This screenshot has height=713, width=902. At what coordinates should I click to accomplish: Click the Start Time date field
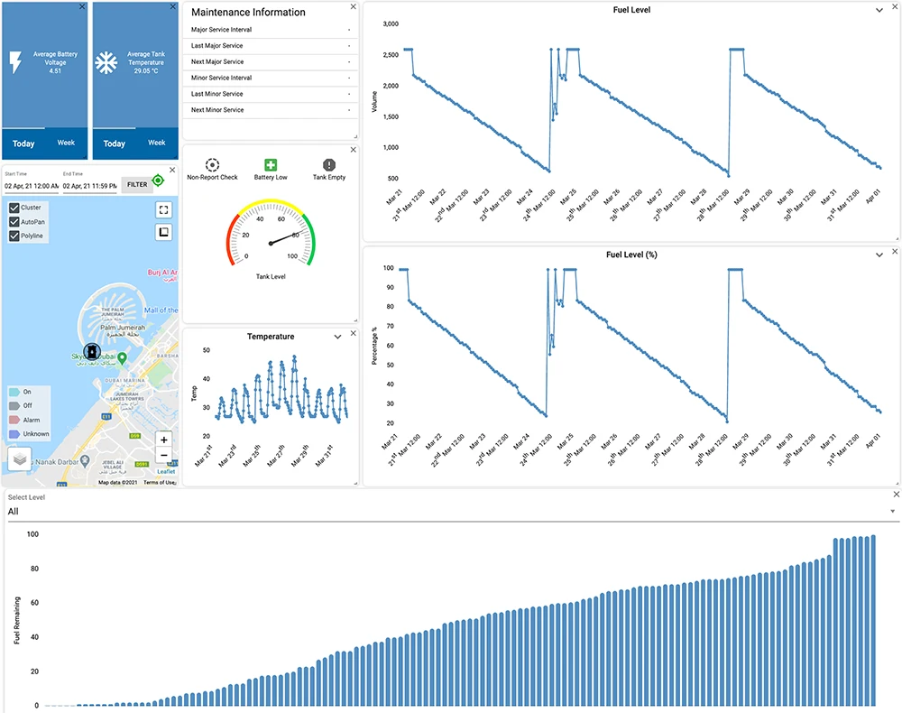[x=32, y=186]
